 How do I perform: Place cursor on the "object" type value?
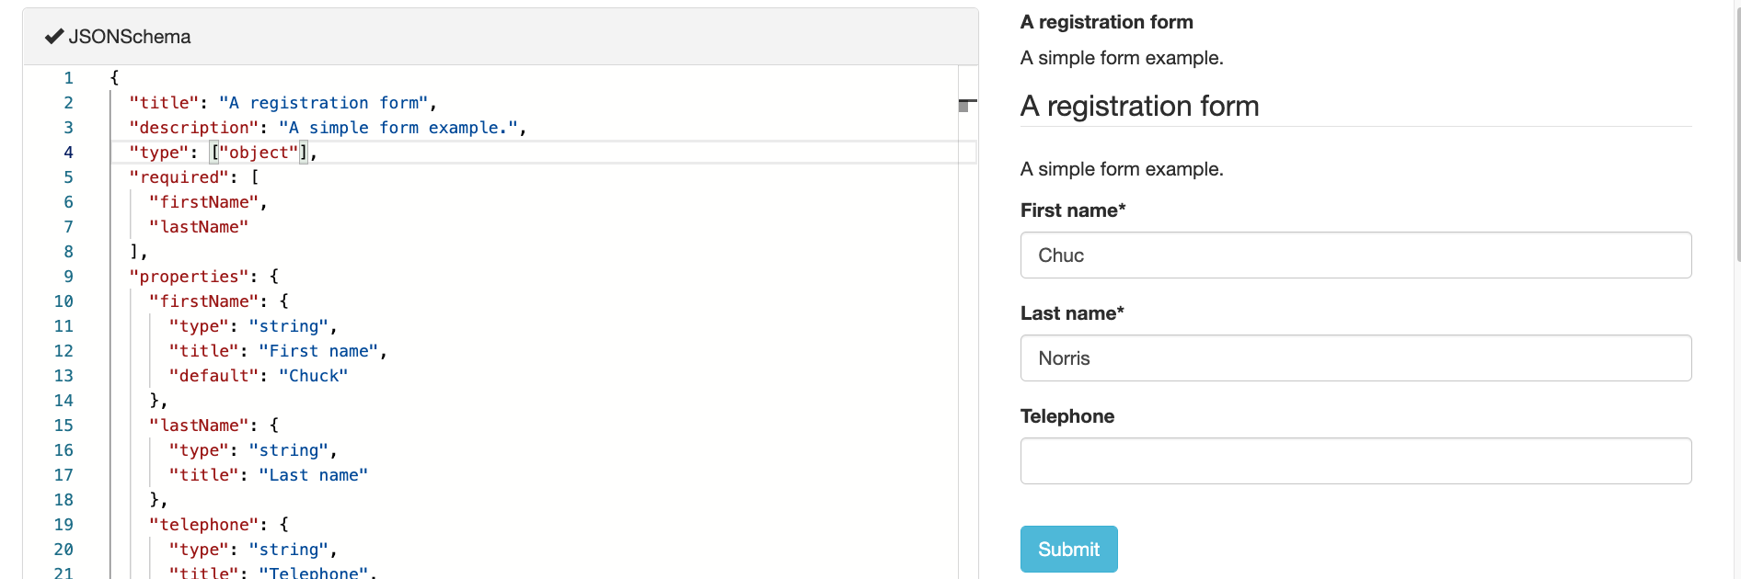[x=259, y=153]
